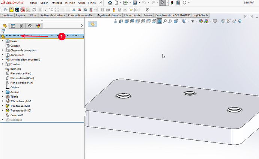Click the globe icon in view toolbar
The height and width of the screenshot is (159, 259).
click(240, 21)
